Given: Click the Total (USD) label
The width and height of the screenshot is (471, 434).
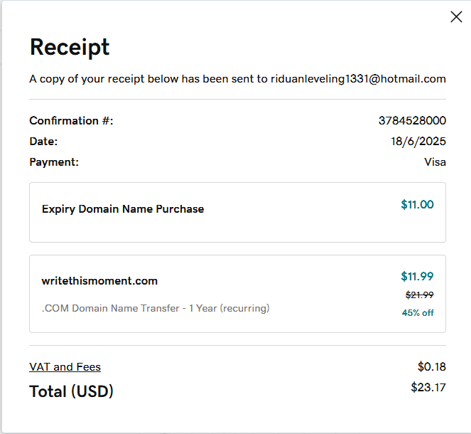Looking at the screenshot, I should (71, 391).
